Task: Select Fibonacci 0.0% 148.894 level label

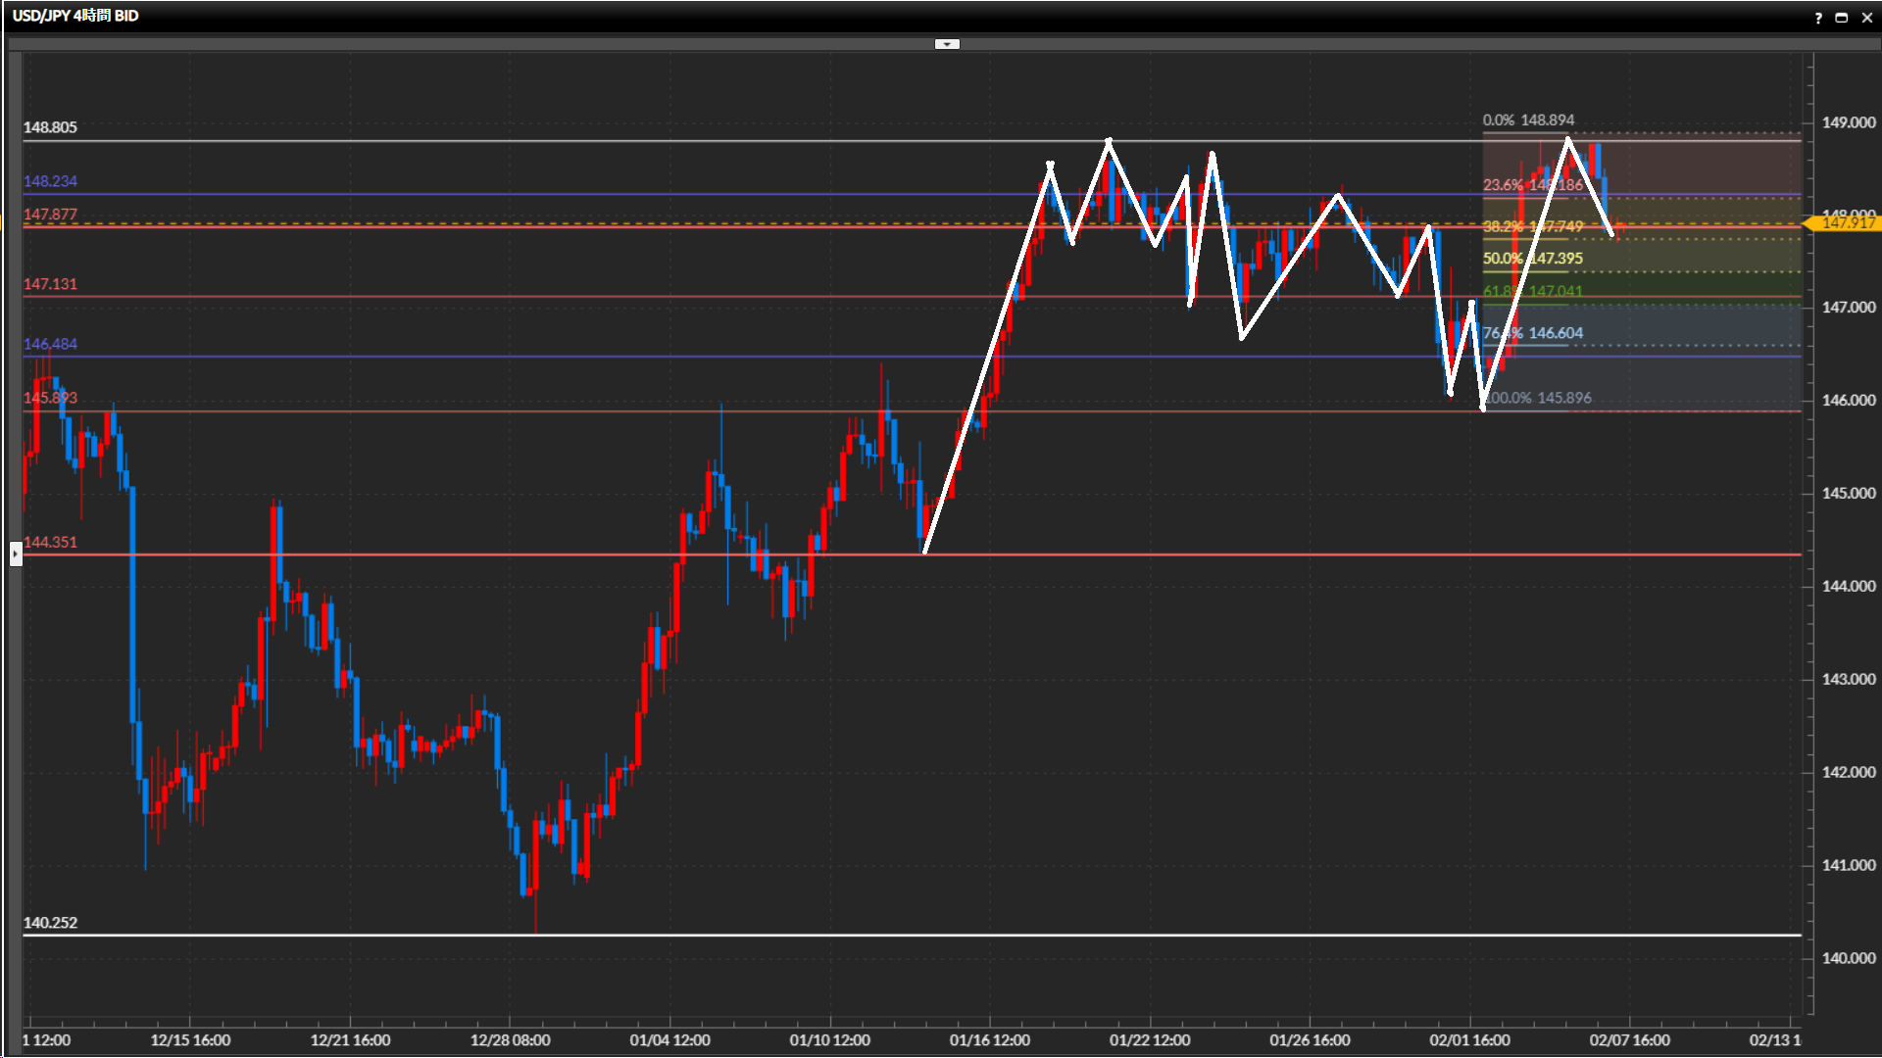Action: point(1528,120)
